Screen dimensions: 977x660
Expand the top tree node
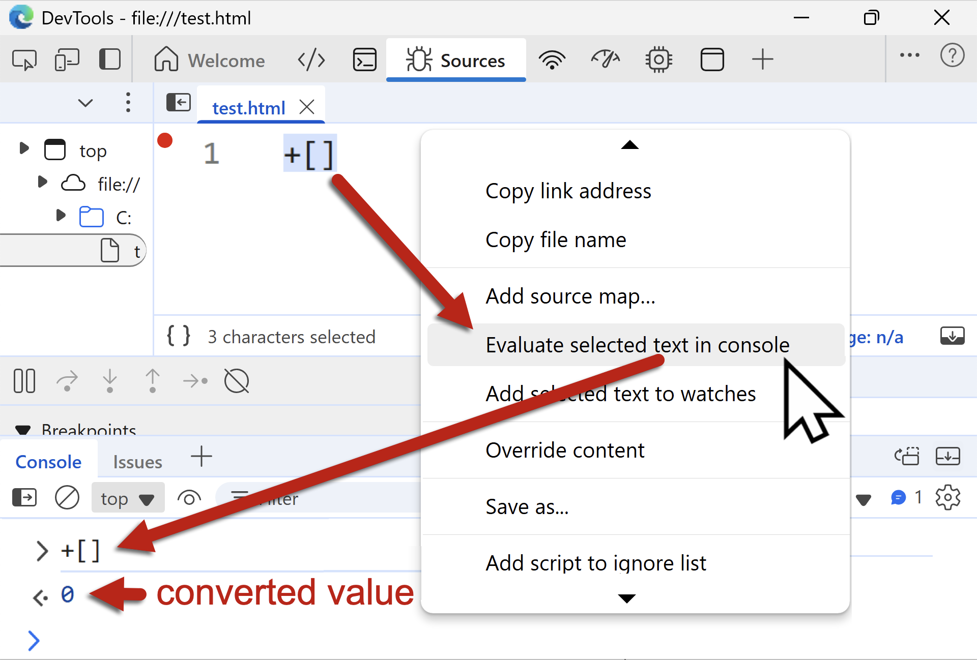[x=23, y=148]
